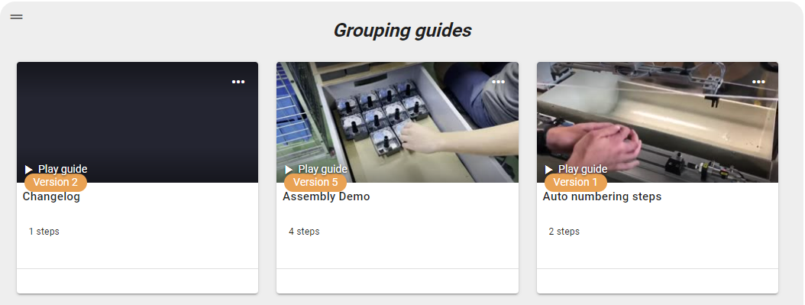Click the Grouping guides heading
This screenshot has width=805, height=305.
coord(402,31)
